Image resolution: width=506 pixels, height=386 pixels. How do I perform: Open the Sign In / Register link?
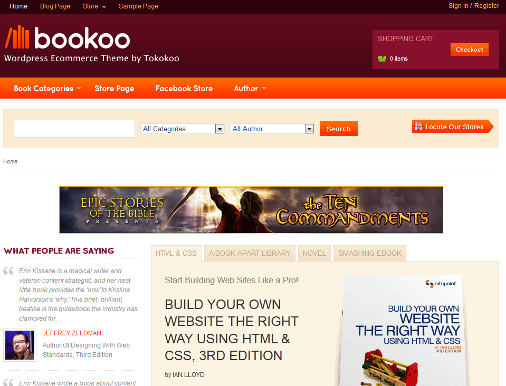pos(474,6)
